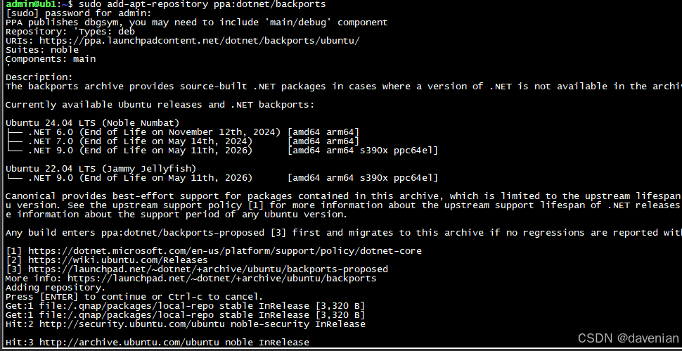682x351 pixels.
Task: Click the Suites: noble line
Action: click(x=42, y=49)
